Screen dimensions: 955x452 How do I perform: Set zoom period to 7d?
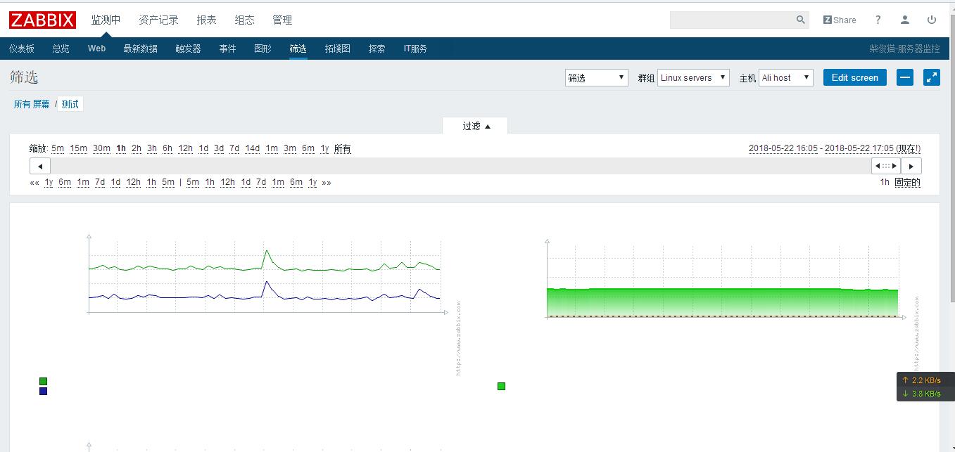tap(234, 148)
